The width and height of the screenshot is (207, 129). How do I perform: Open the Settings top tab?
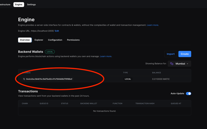click(31, 4)
